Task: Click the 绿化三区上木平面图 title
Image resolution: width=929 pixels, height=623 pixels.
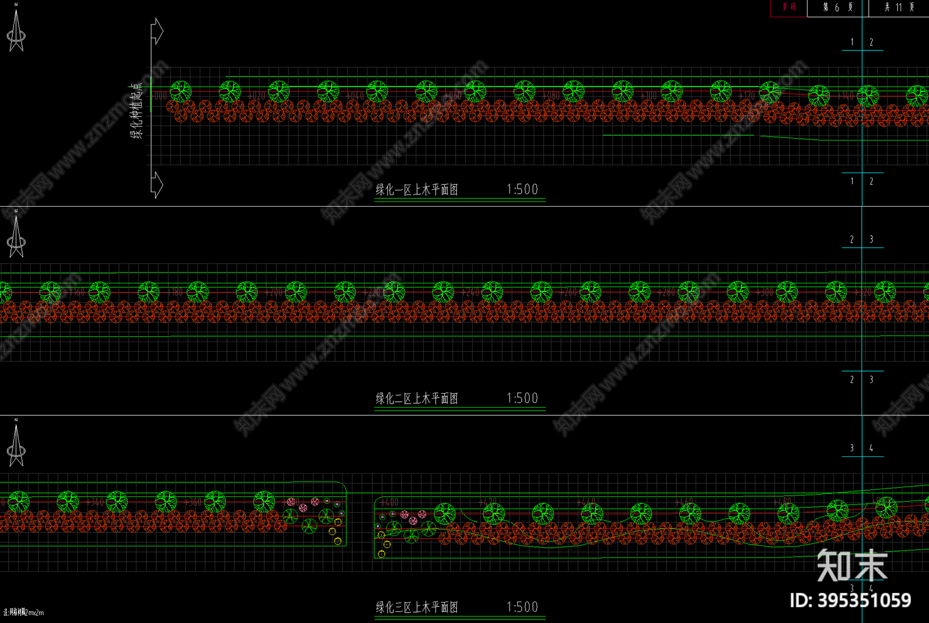Action: coord(417,607)
